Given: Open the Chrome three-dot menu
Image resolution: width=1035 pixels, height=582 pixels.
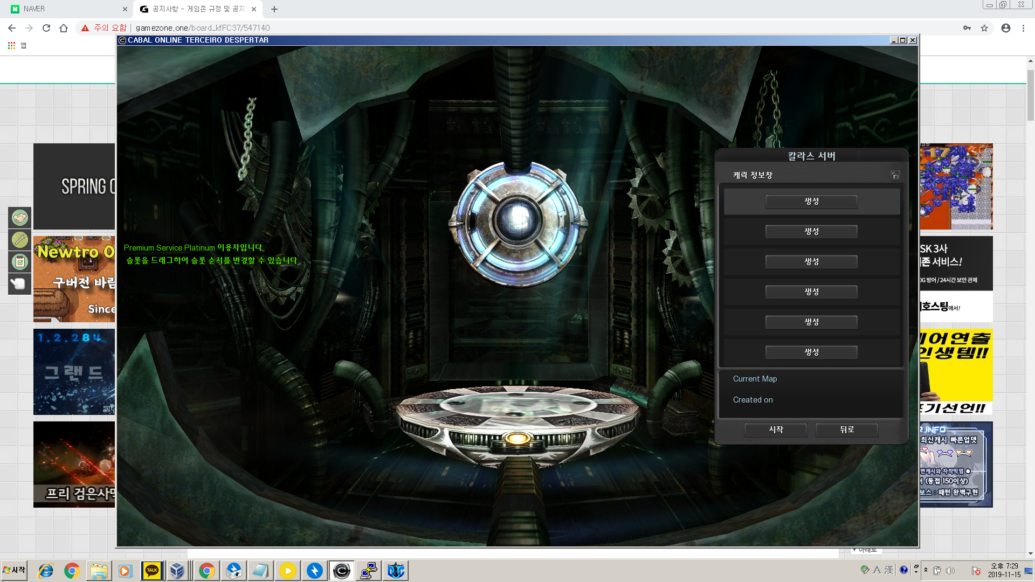Looking at the screenshot, I should 1023,28.
